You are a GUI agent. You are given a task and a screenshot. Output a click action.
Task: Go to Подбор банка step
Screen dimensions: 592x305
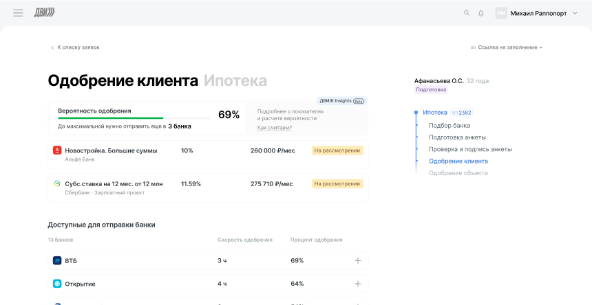pos(450,126)
